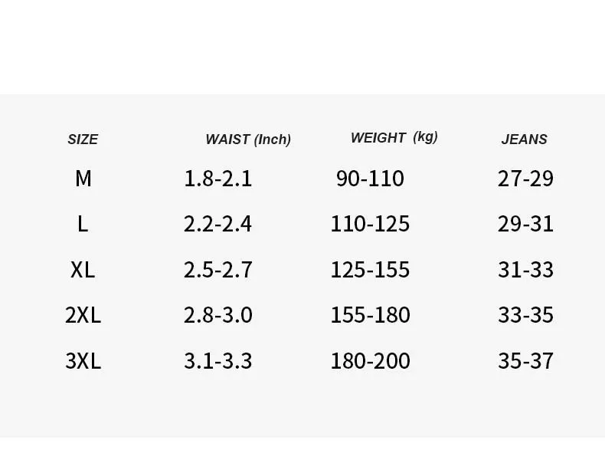Select the L size label
This screenshot has height=453, width=605.
83,224
